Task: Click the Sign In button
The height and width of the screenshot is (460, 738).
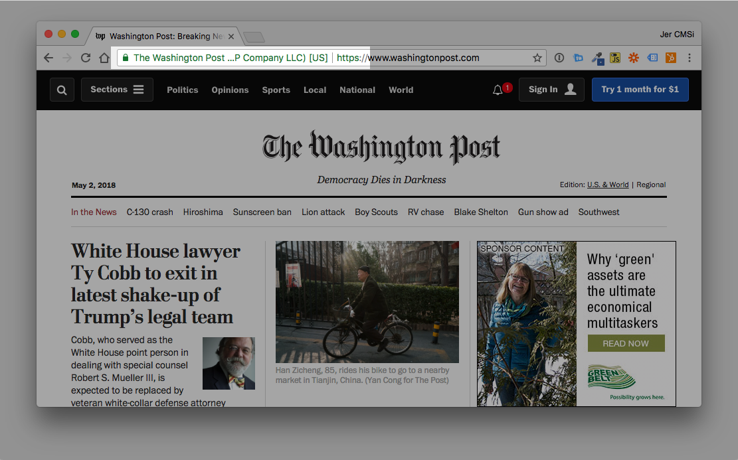Action: tap(551, 90)
